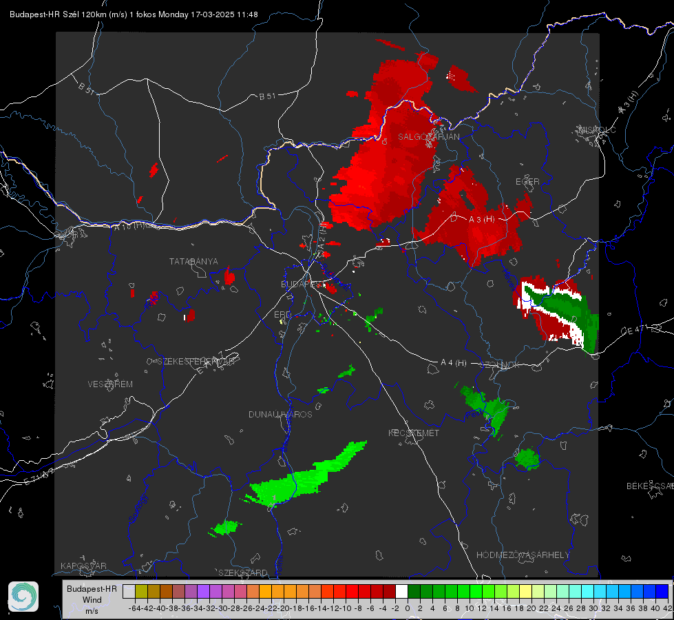Image resolution: width=674 pixels, height=620 pixels.
Task: Click the 'A 4 (H)' road label
Action: pyautogui.click(x=454, y=363)
